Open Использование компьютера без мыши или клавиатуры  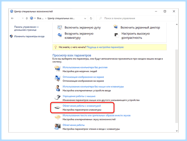[x=93, y=87]
